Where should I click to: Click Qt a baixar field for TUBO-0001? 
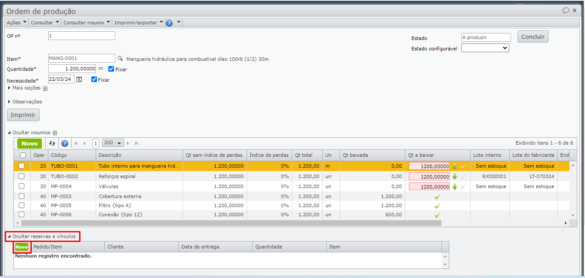429,166
